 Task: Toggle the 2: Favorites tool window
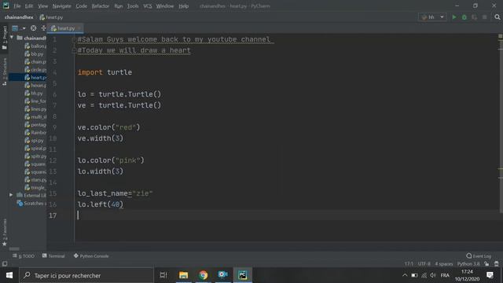(x=5, y=233)
